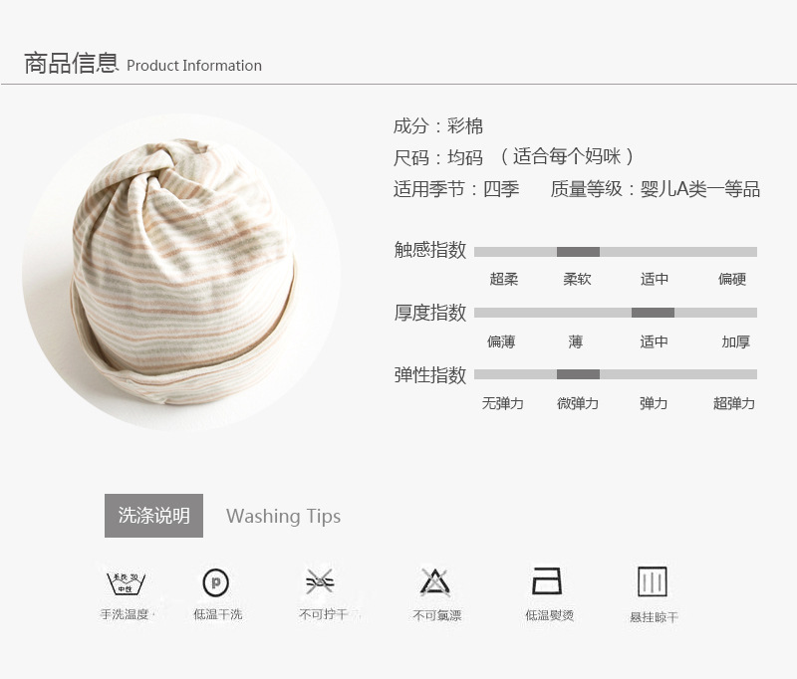Image resolution: width=797 pixels, height=679 pixels.
Task: Click the 偏硬 scale label
Action: pos(732,279)
